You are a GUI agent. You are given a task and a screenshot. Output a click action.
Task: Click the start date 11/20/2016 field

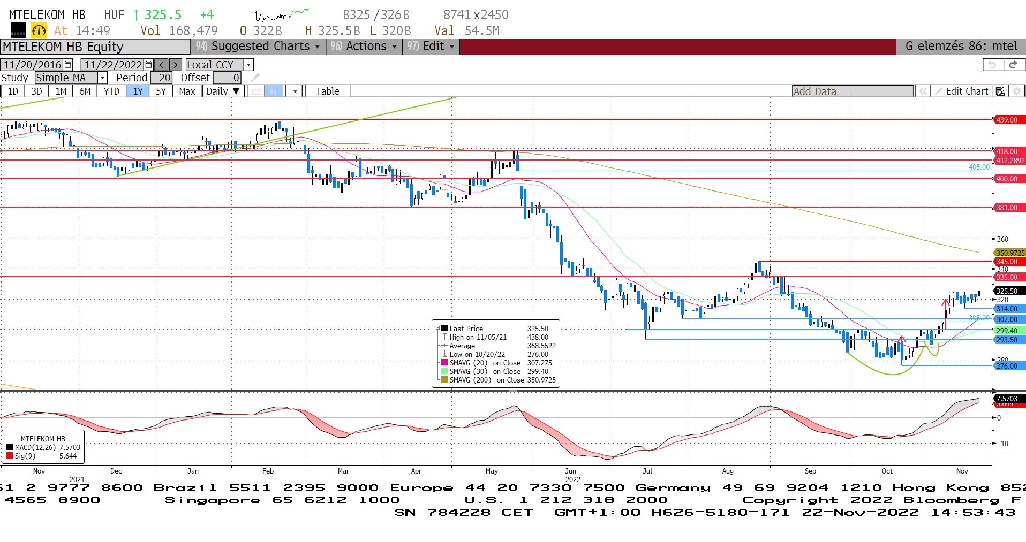click(x=32, y=65)
